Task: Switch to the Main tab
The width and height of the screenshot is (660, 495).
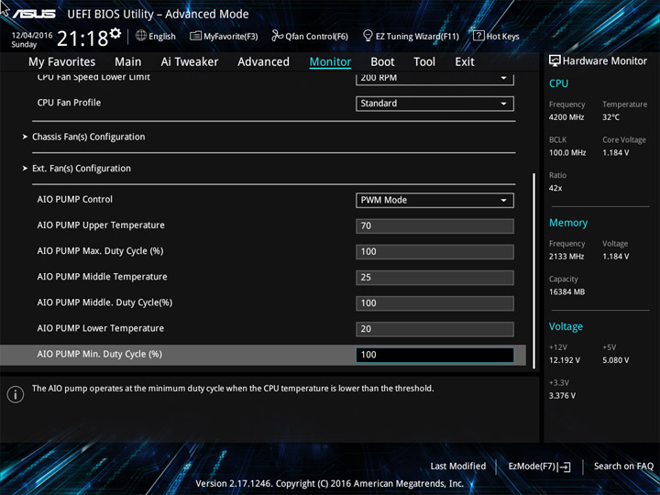Action: pos(128,62)
